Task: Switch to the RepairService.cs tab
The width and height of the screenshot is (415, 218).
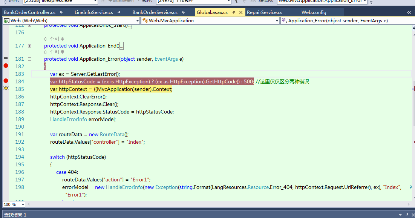Action: 264,12
